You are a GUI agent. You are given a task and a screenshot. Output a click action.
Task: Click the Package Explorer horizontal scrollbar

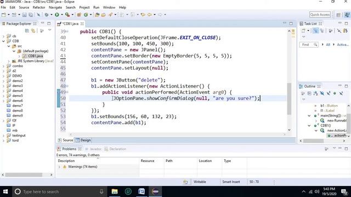click(24, 175)
